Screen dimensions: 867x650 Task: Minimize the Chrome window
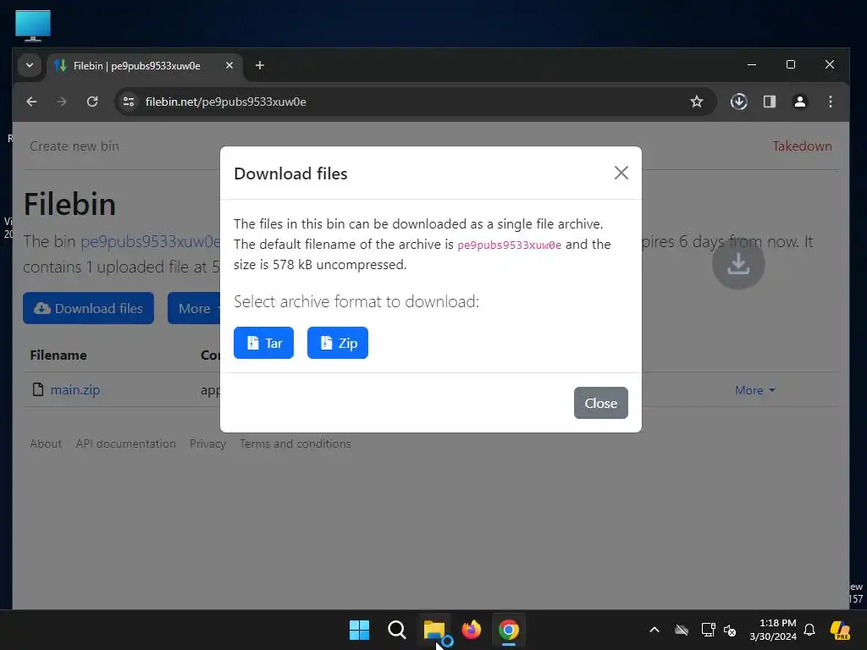point(752,64)
